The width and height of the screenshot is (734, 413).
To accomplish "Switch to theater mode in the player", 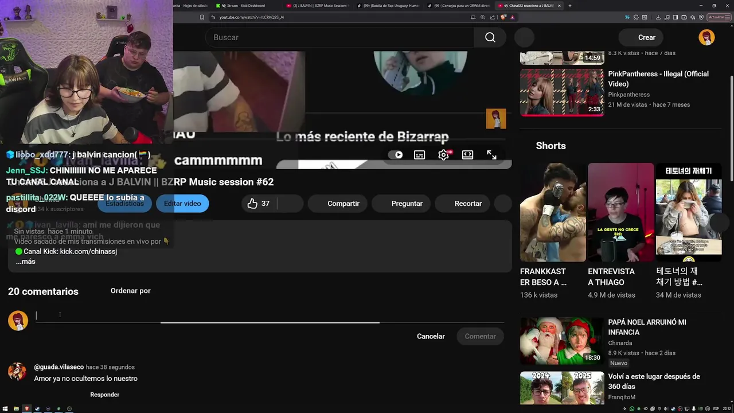I will [467, 155].
